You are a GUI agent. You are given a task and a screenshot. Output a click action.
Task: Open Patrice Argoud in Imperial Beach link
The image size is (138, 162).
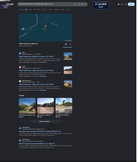tap(37, 144)
